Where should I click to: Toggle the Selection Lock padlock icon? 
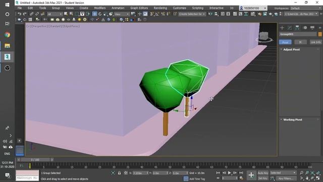tap(119, 173)
